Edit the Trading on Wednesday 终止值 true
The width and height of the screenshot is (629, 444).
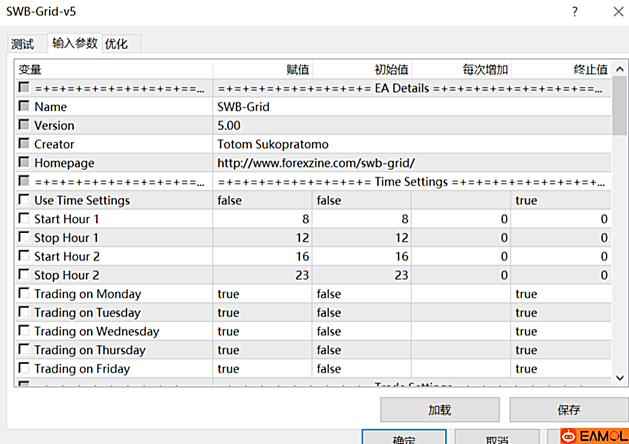tap(561, 331)
